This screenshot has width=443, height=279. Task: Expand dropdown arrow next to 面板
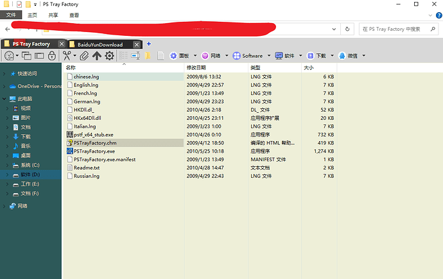click(195, 56)
